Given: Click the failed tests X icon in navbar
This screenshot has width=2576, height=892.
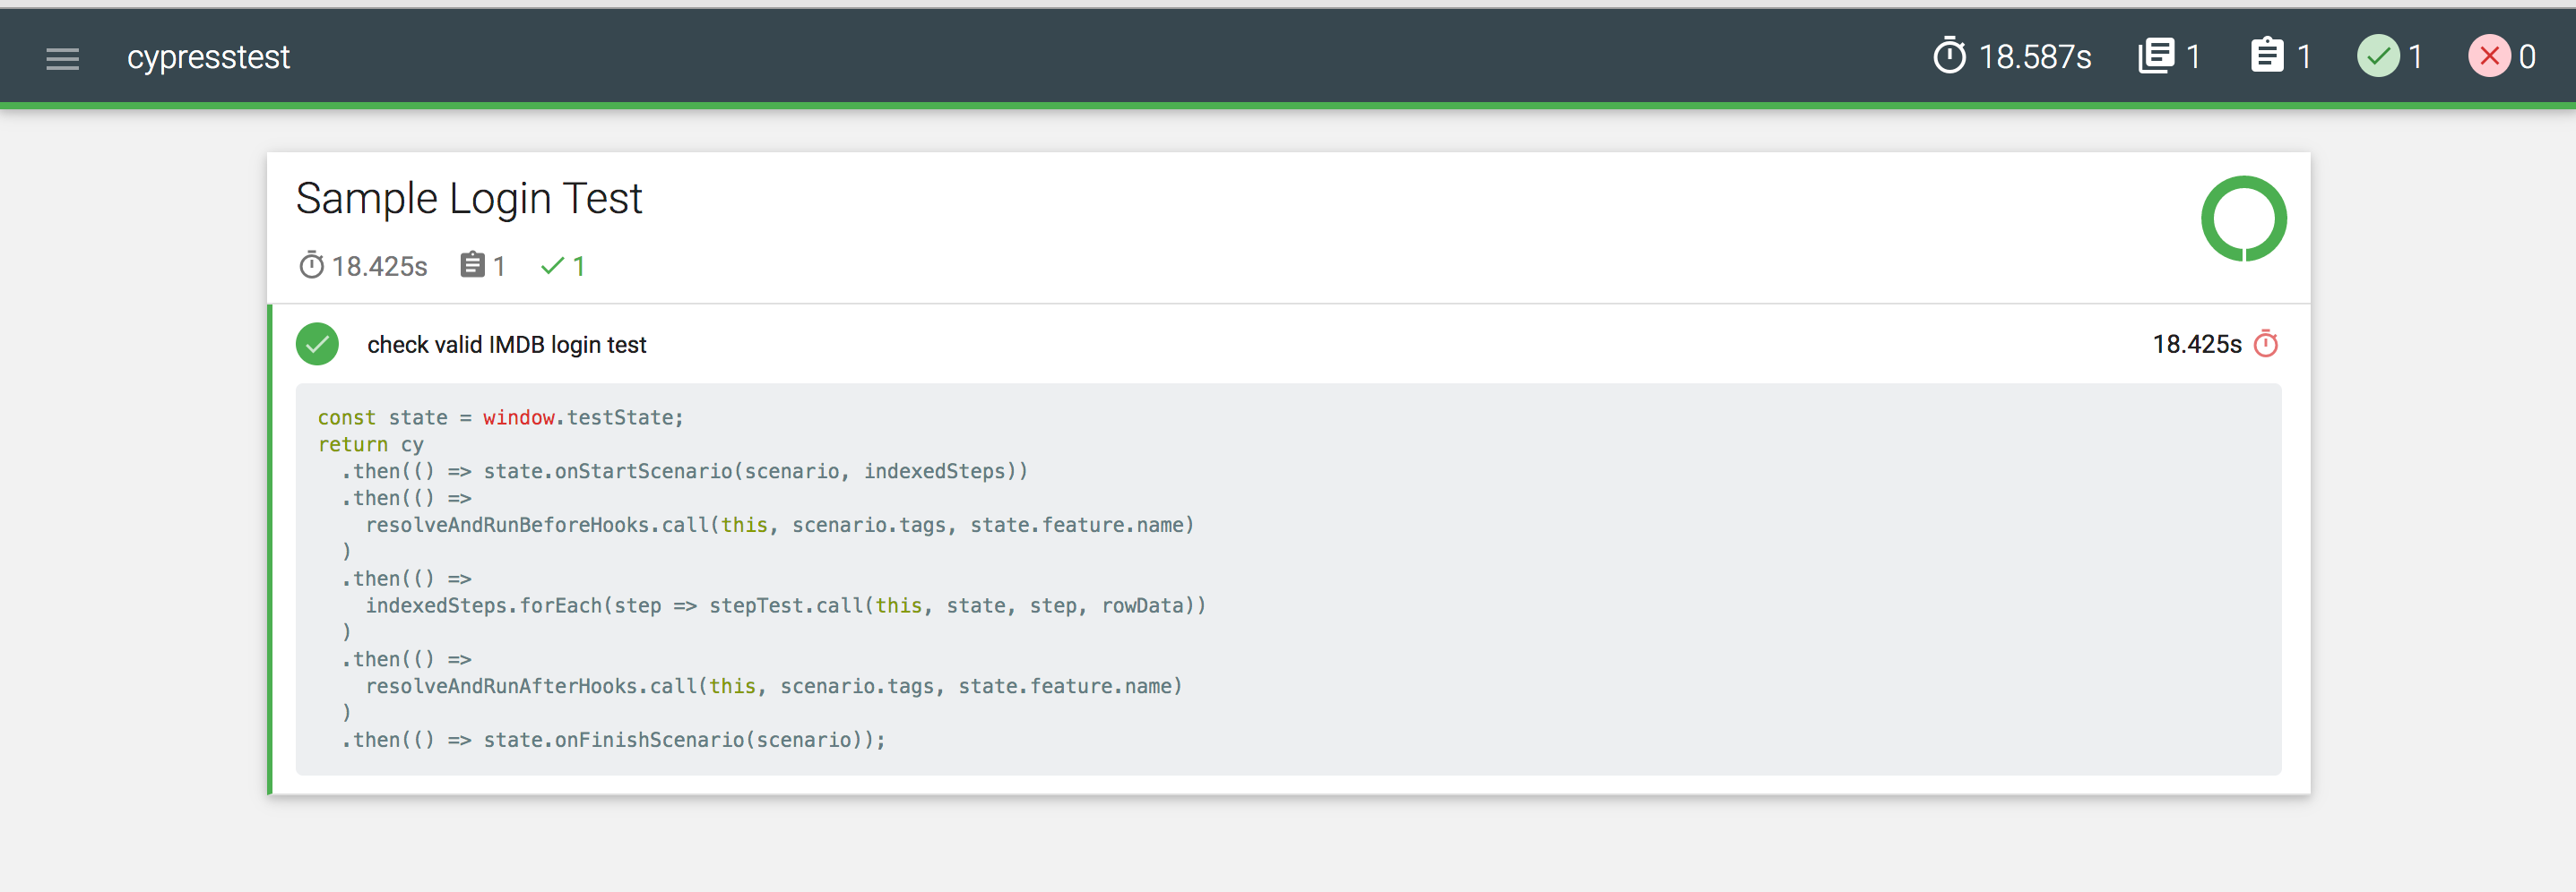Looking at the screenshot, I should pyautogui.click(x=2490, y=57).
